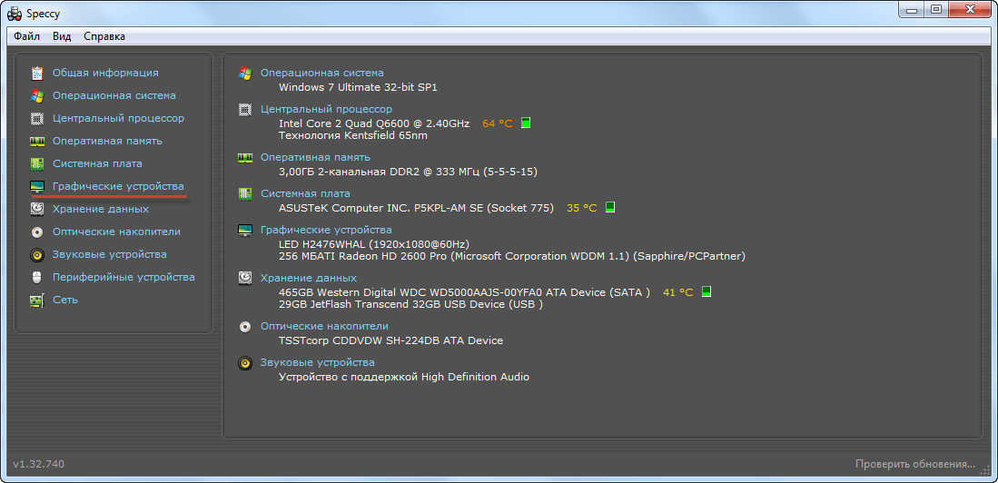Viewport: 998px width, 483px height.
Task: Open the Вид menu
Action: tap(62, 36)
